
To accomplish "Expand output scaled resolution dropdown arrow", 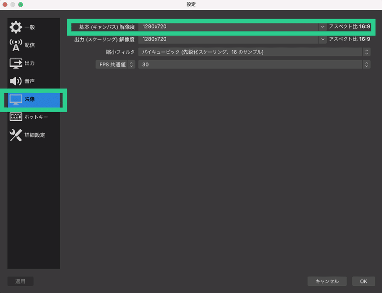I will coord(323,39).
